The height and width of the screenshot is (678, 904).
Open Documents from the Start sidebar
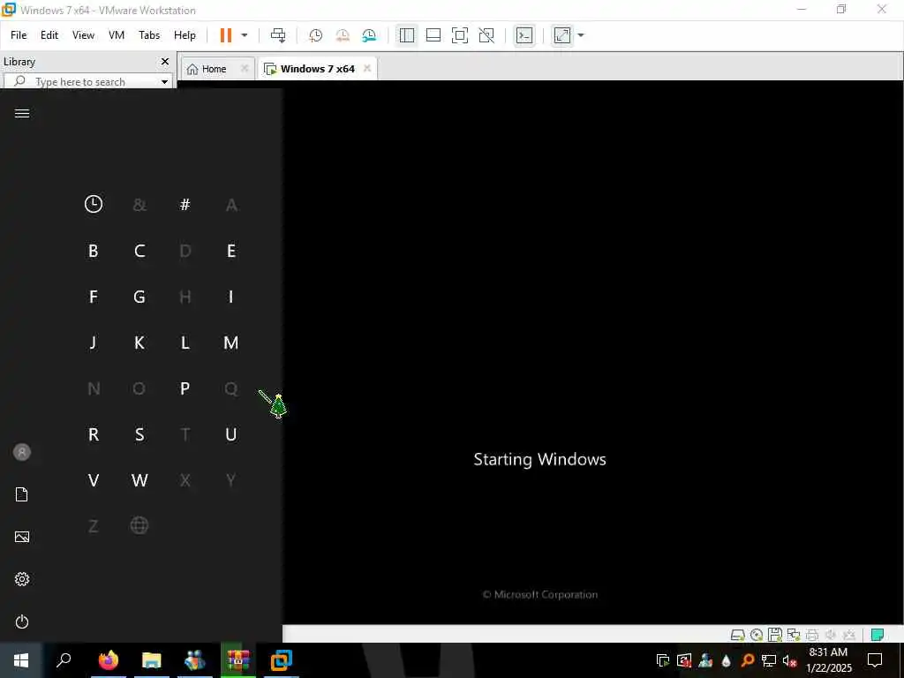tap(22, 494)
